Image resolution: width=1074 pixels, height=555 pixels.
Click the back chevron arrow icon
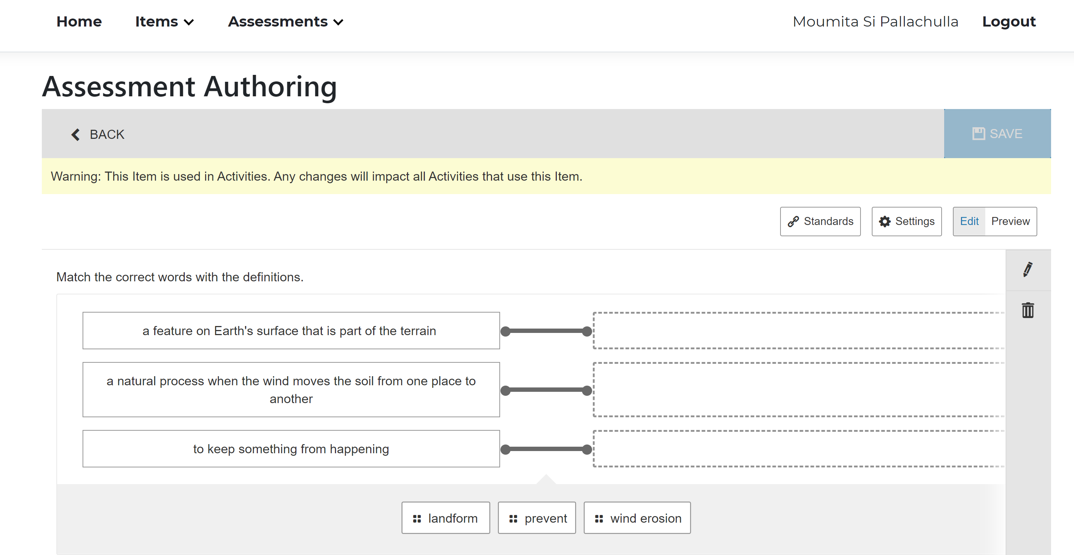[75, 134]
